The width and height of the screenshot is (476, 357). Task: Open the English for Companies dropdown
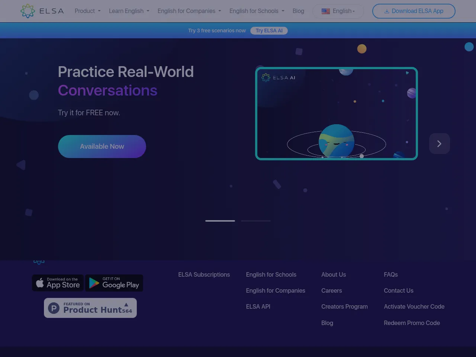(189, 11)
